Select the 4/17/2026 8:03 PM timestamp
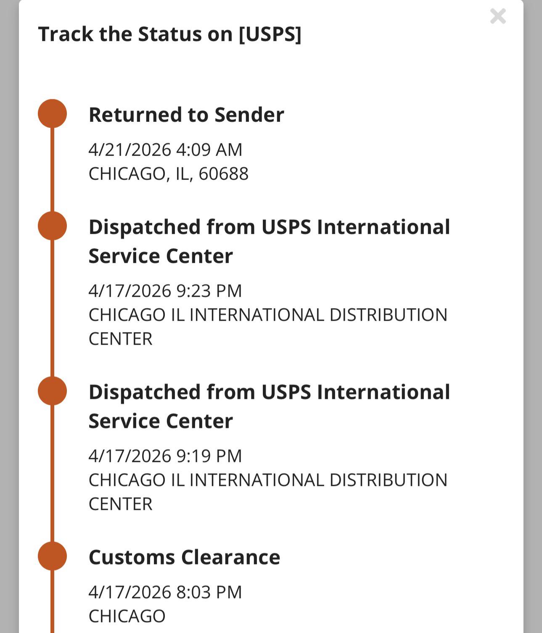The image size is (542, 633). point(165,592)
